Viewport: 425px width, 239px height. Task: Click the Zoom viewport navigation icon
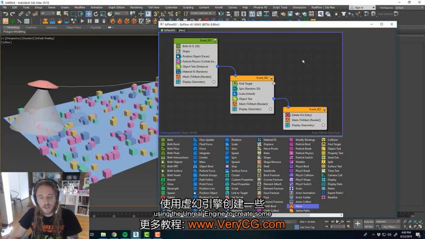point(405,222)
